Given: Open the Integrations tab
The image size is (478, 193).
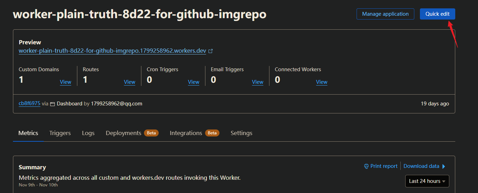Looking at the screenshot, I should [186, 133].
